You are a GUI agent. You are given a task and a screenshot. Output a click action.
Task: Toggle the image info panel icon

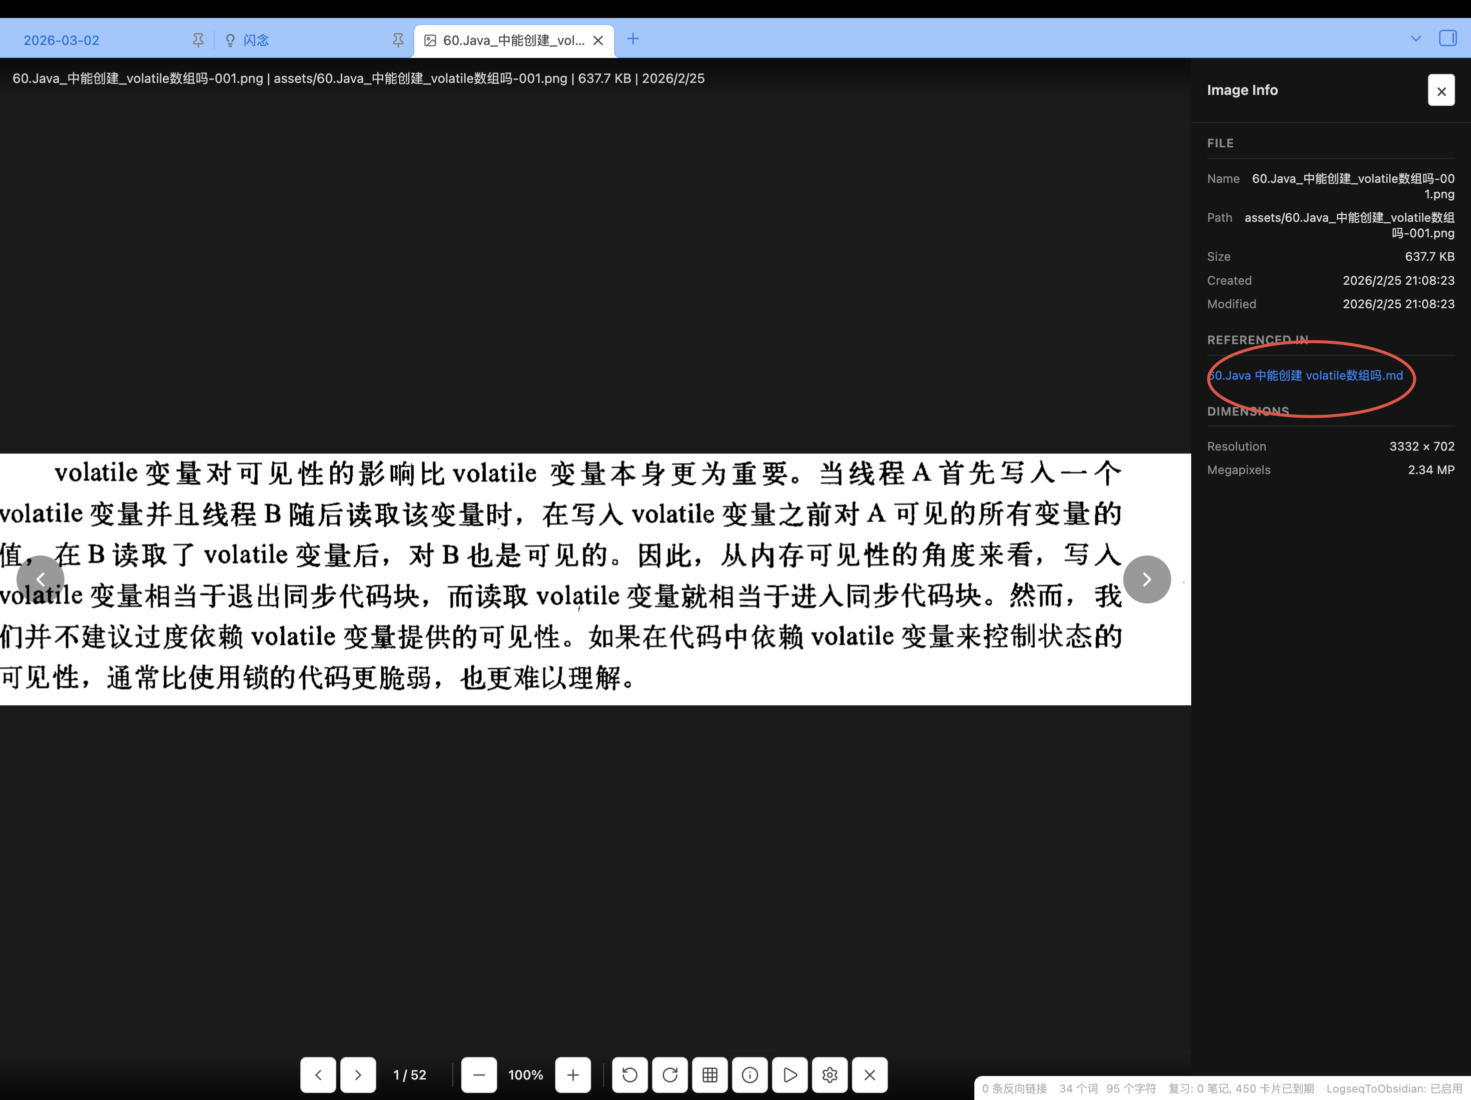[x=749, y=1075]
